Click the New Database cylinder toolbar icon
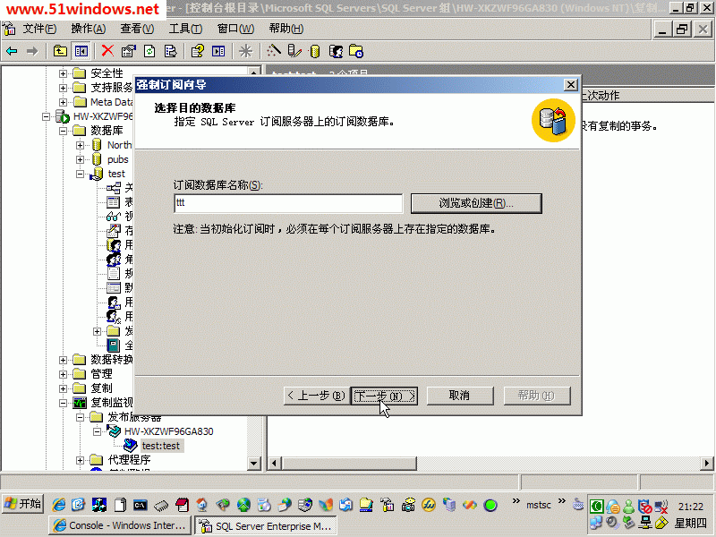The width and height of the screenshot is (716, 537). 315,51
